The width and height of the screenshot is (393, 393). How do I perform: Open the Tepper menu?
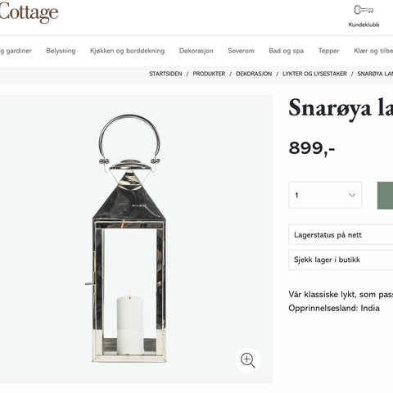click(328, 51)
